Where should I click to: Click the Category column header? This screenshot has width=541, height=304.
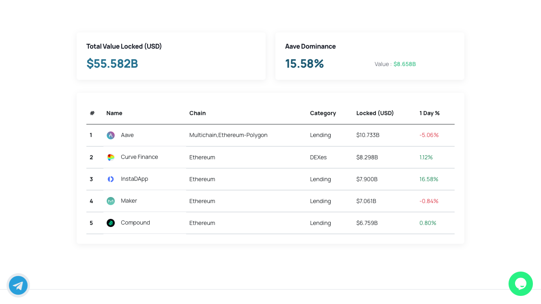point(323,113)
